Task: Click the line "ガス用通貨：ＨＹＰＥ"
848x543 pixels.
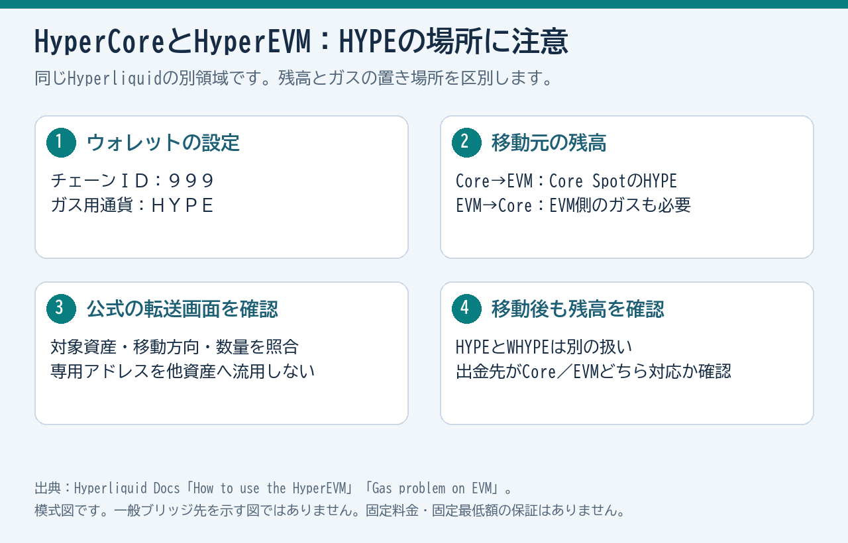Action: click(x=133, y=205)
